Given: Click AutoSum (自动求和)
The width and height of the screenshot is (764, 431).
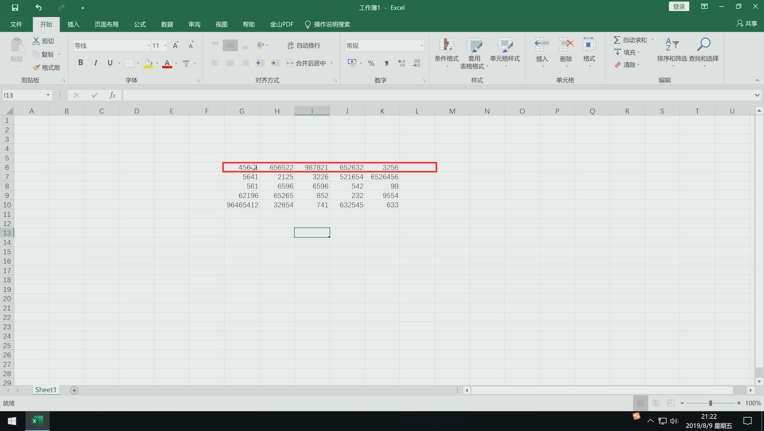Looking at the screenshot, I should point(630,40).
